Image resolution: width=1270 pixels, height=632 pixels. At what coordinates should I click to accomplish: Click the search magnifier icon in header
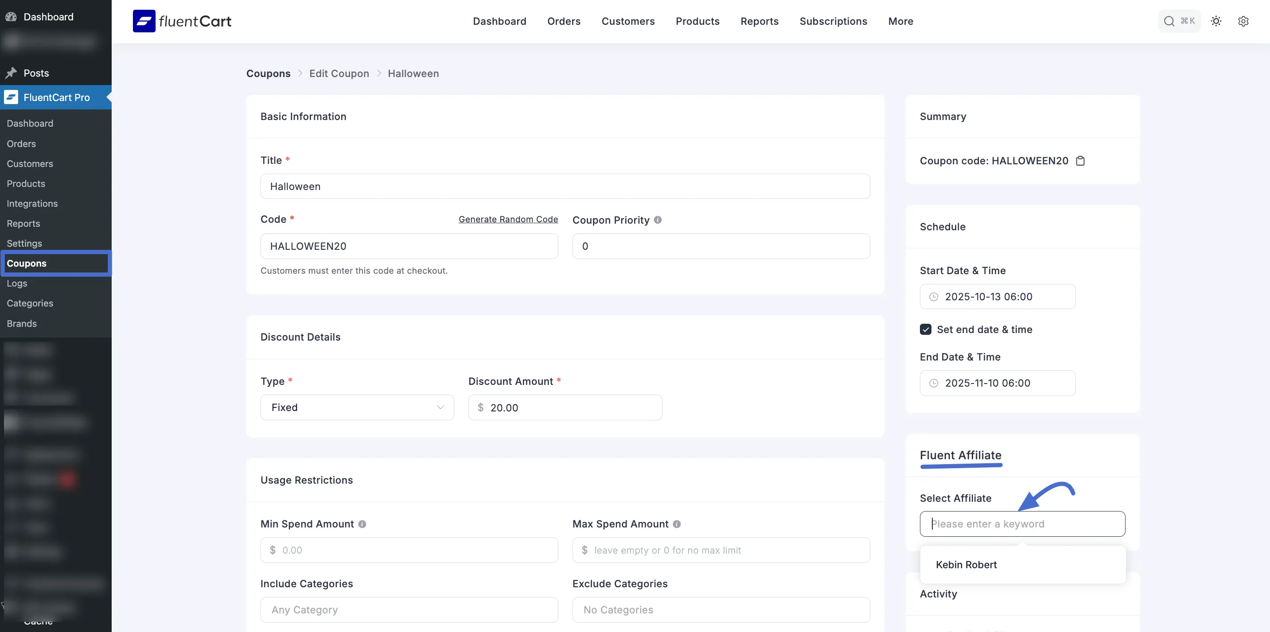pyautogui.click(x=1169, y=21)
